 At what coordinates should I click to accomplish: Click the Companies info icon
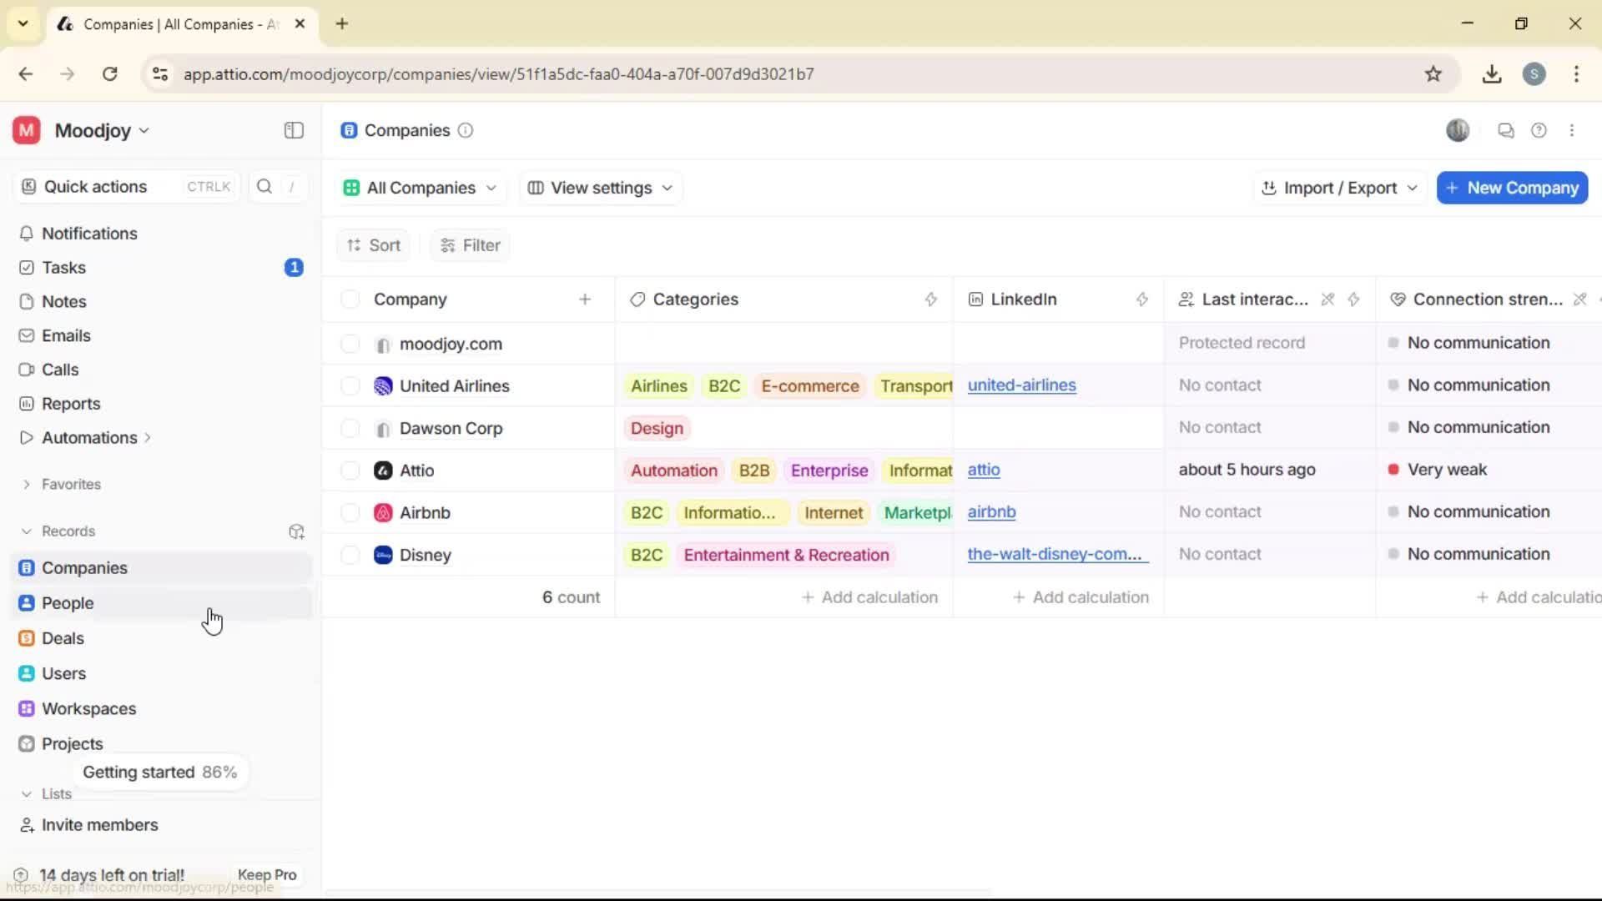coord(466,130)
